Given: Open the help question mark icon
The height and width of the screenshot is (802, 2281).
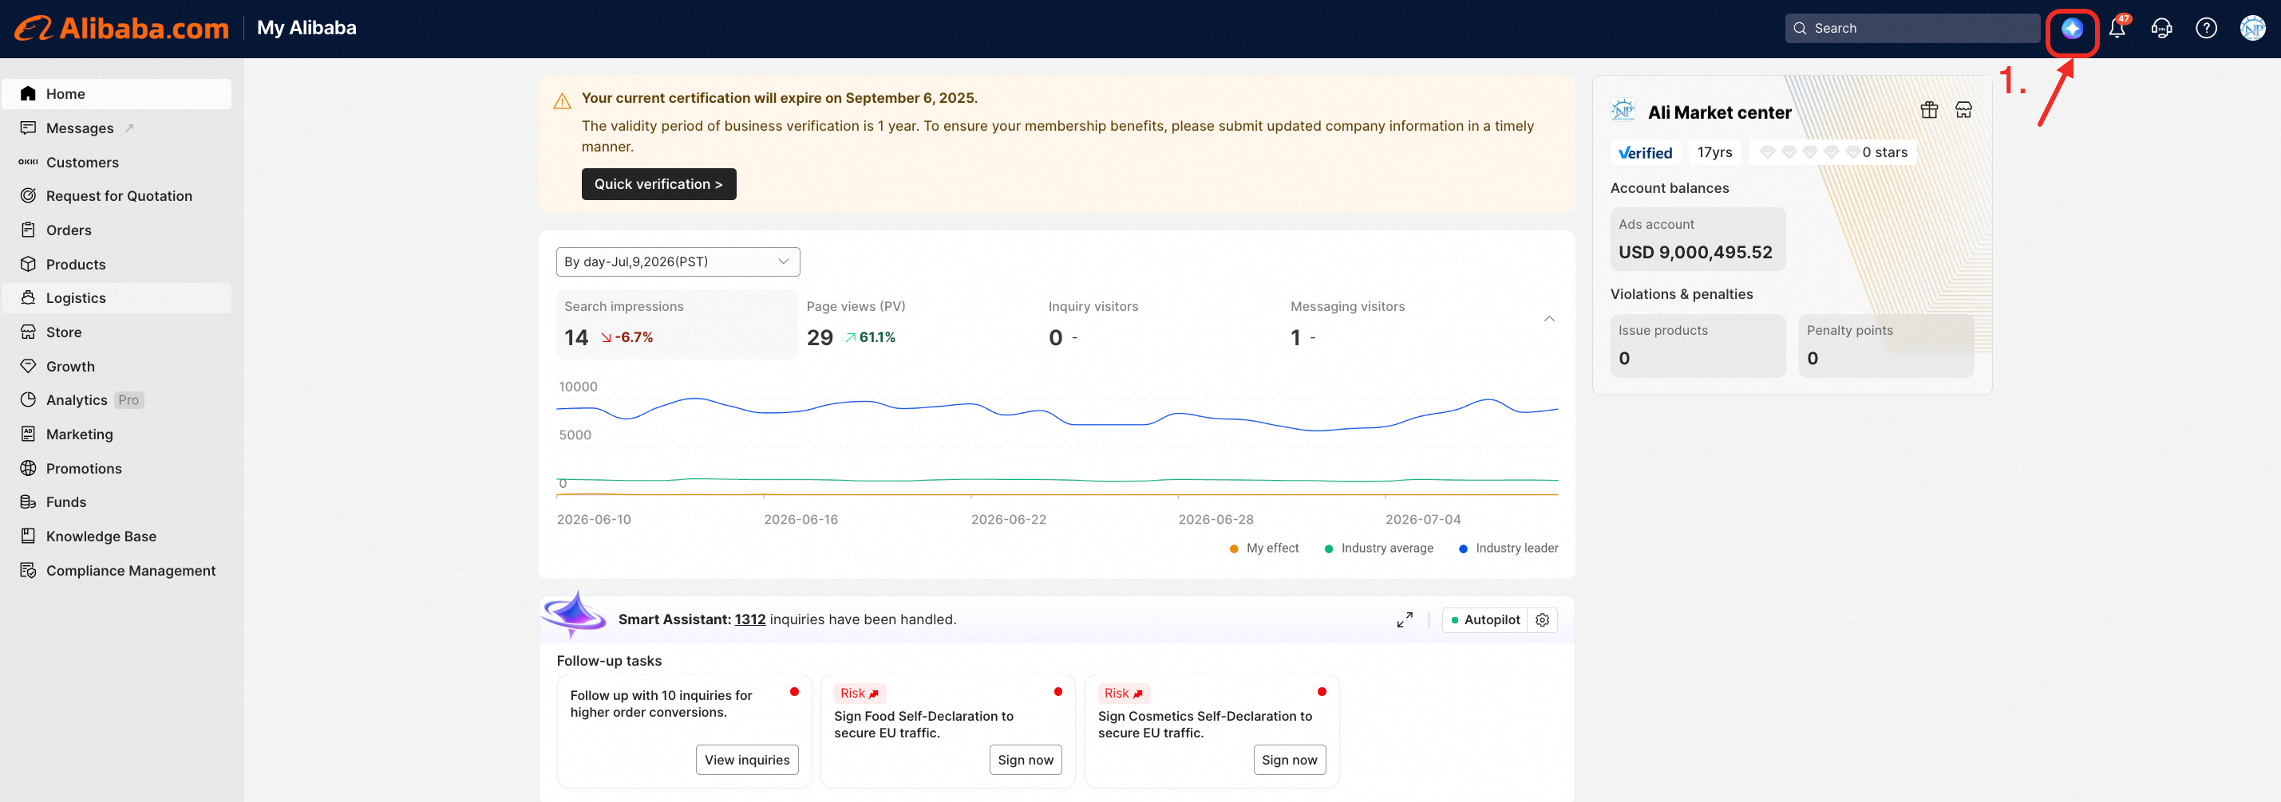Looking at the screenshot, I should (2206, 28).
